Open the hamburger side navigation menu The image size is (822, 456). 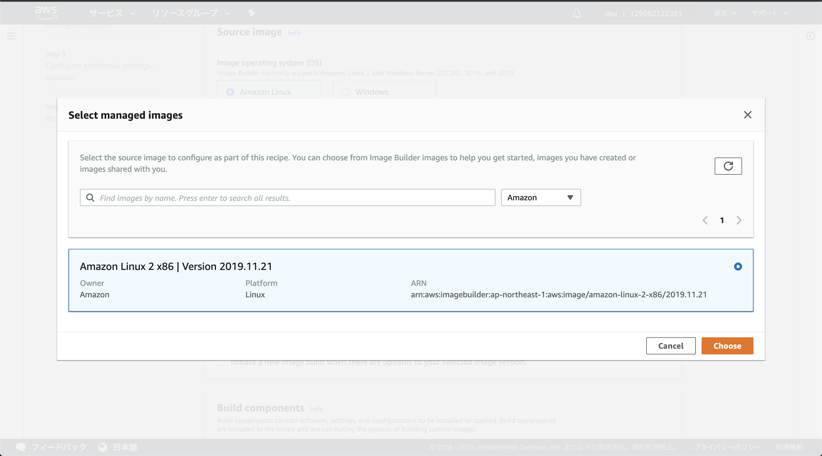tap(11, 36)
